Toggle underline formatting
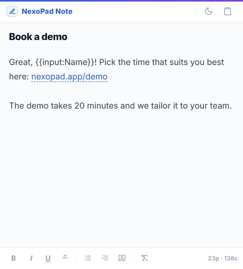This screenshot has height=269, width=243. [x=48, y=258]
